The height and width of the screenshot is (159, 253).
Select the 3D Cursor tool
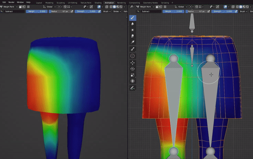(133, 56)
